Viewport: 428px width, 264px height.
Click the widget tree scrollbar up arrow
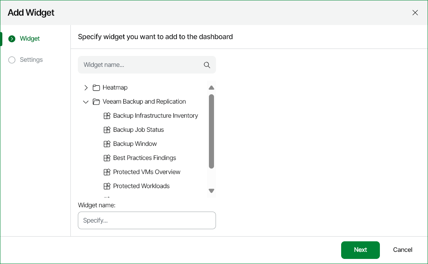tap(211, 88)
